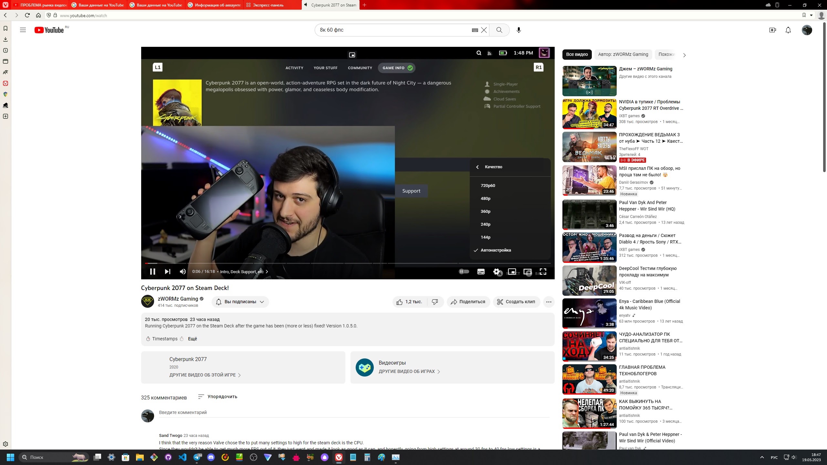Click the Share video icon

(x=454, y=302)
